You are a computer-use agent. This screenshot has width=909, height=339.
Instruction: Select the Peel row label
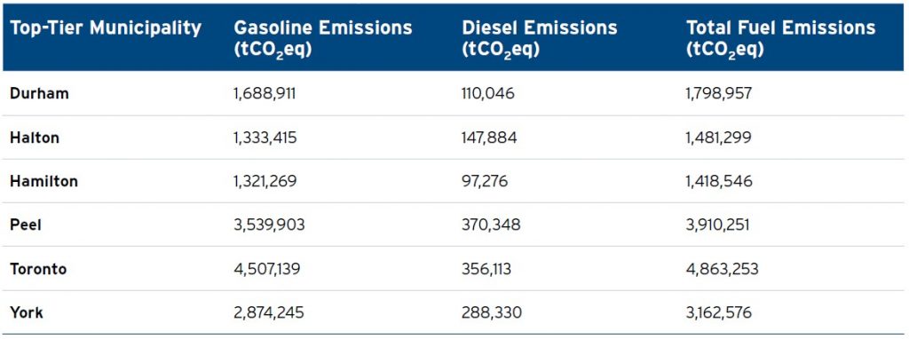click(26, 225)
